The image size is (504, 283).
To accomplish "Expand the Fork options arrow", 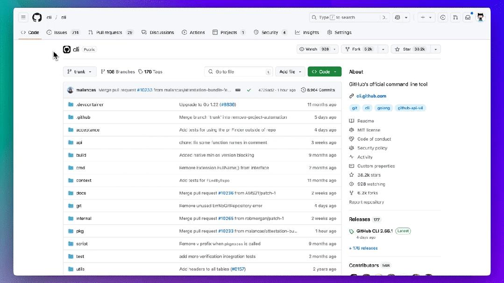I will tap(383, 49).
